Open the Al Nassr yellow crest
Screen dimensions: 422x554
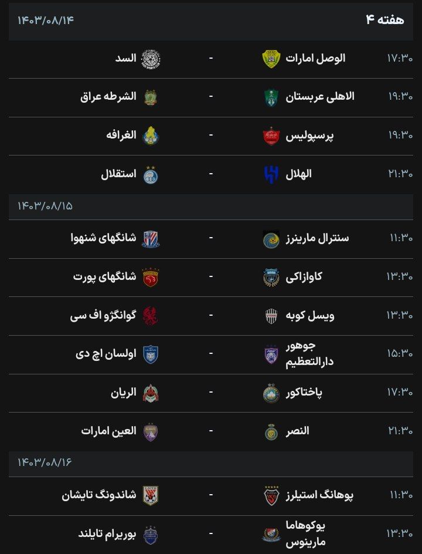(x=271, y=431)
